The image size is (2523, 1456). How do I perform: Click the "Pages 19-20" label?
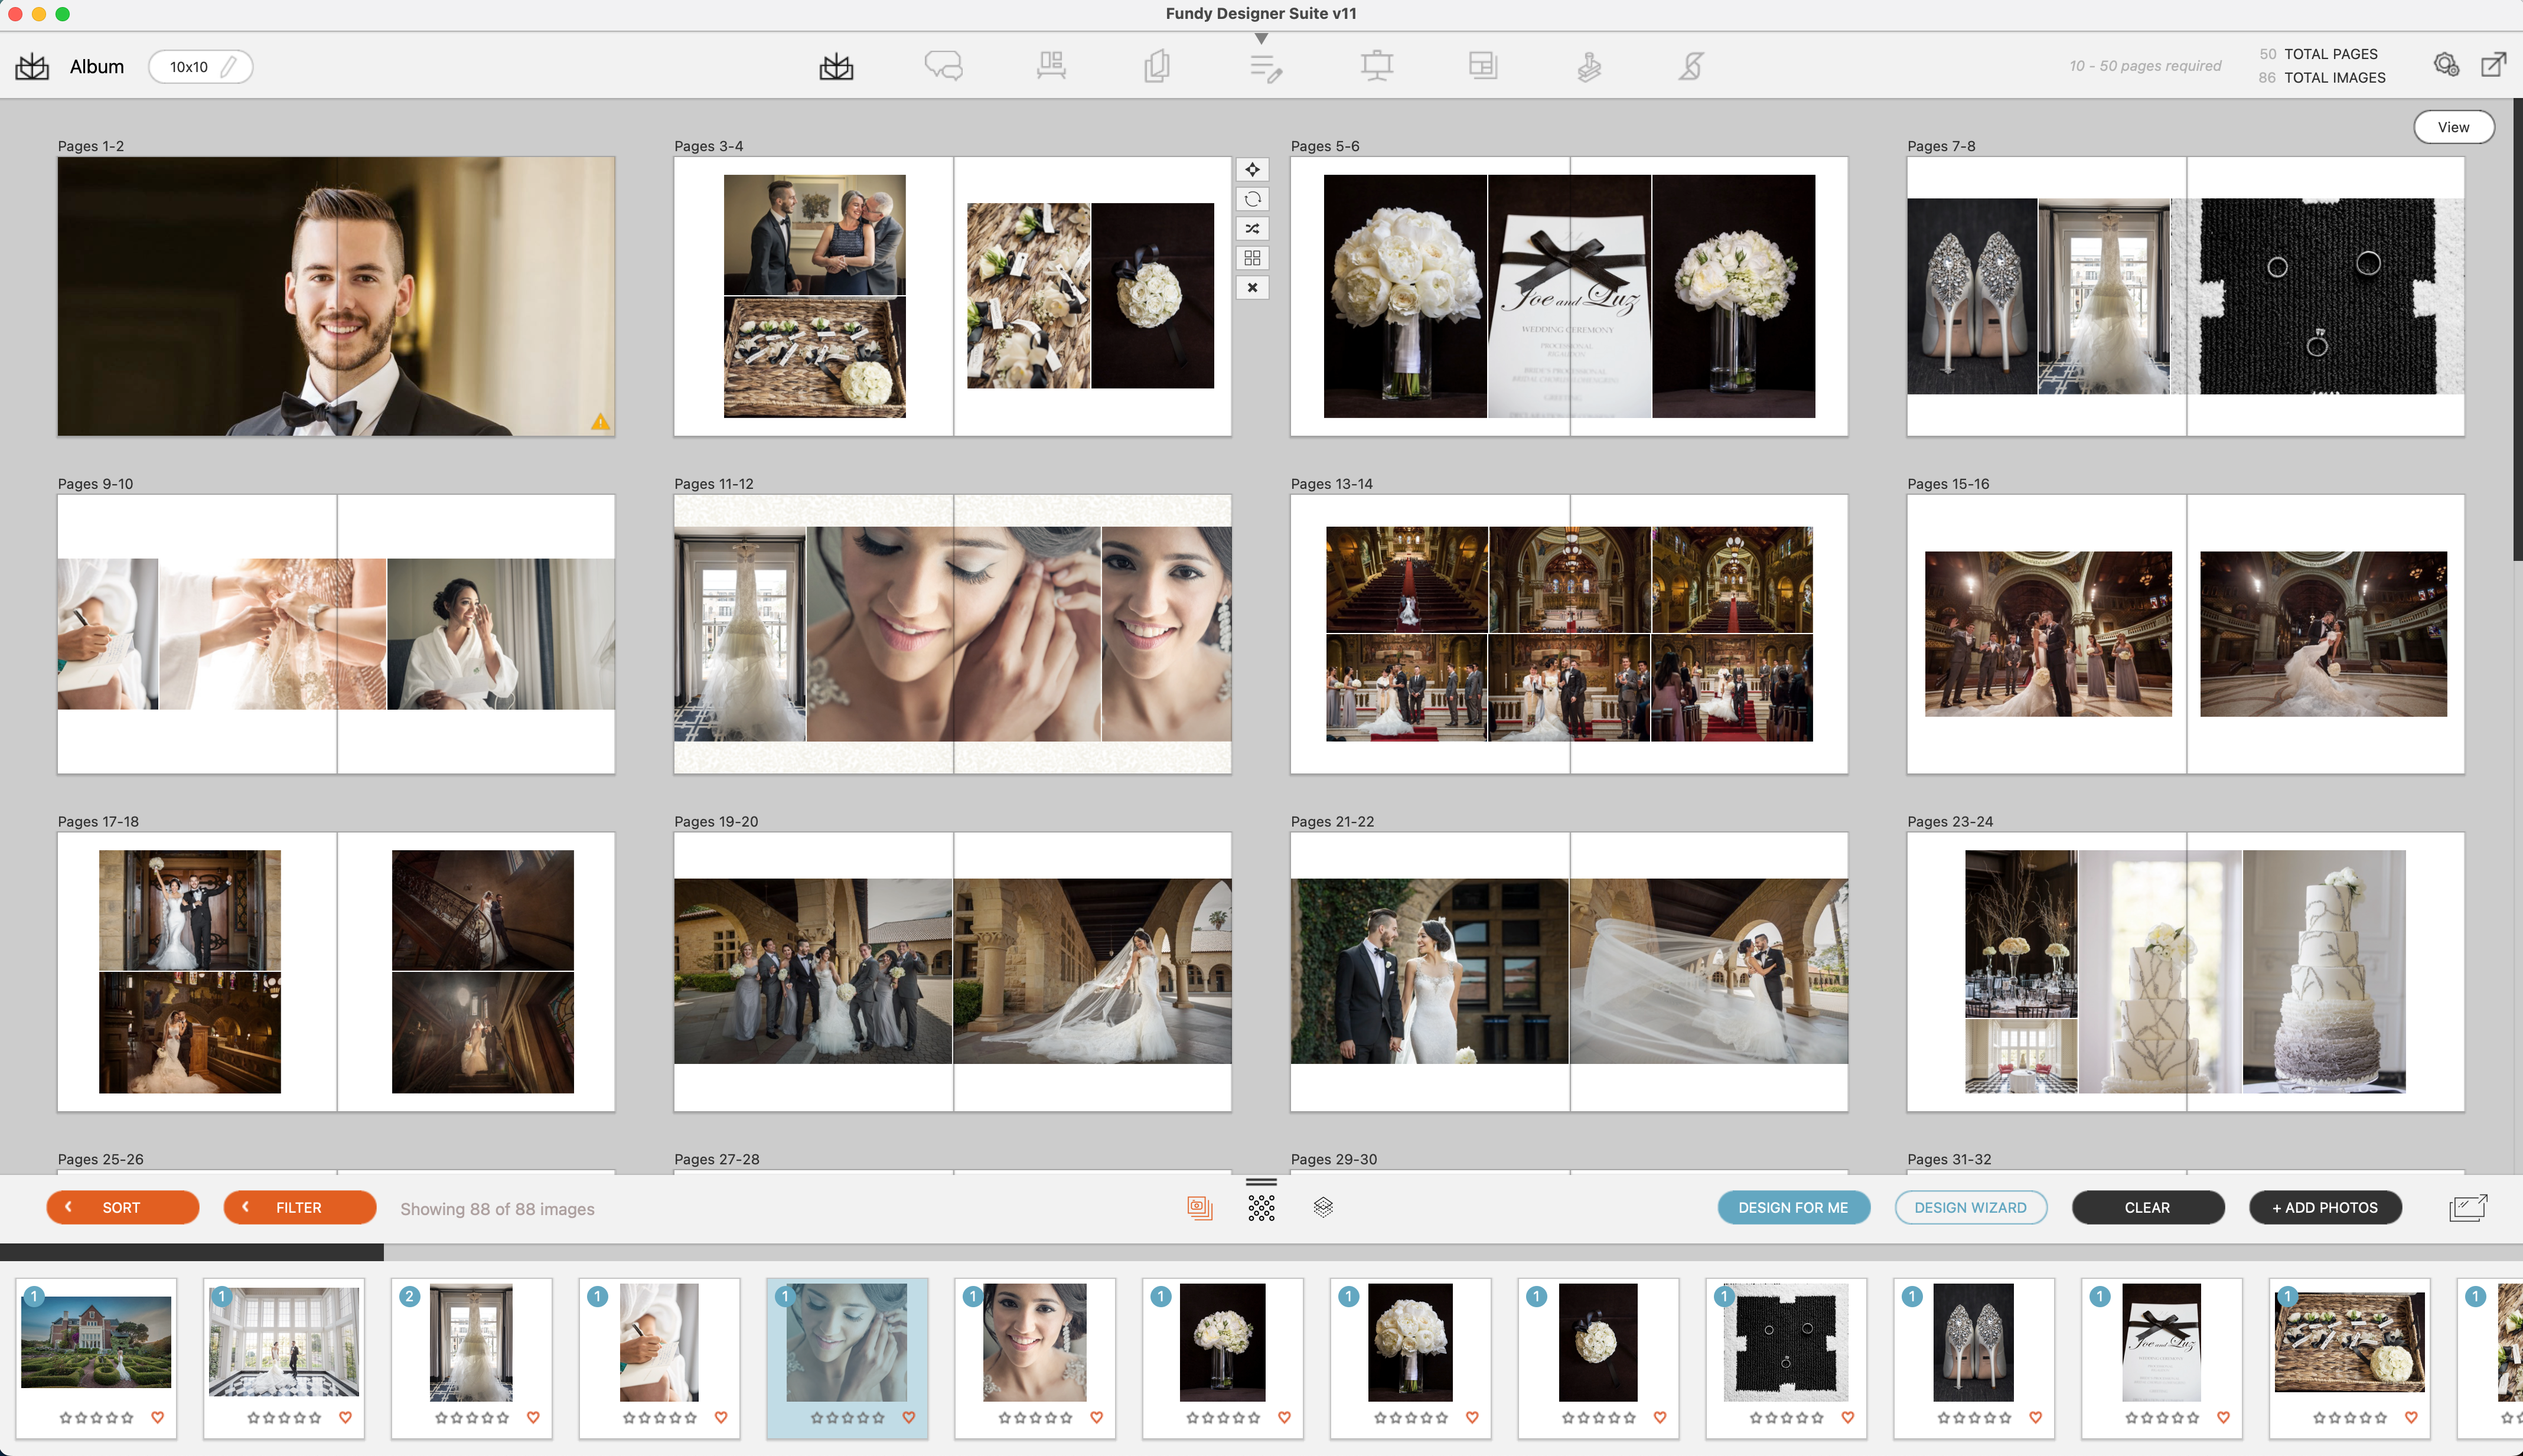pos(716,822)
